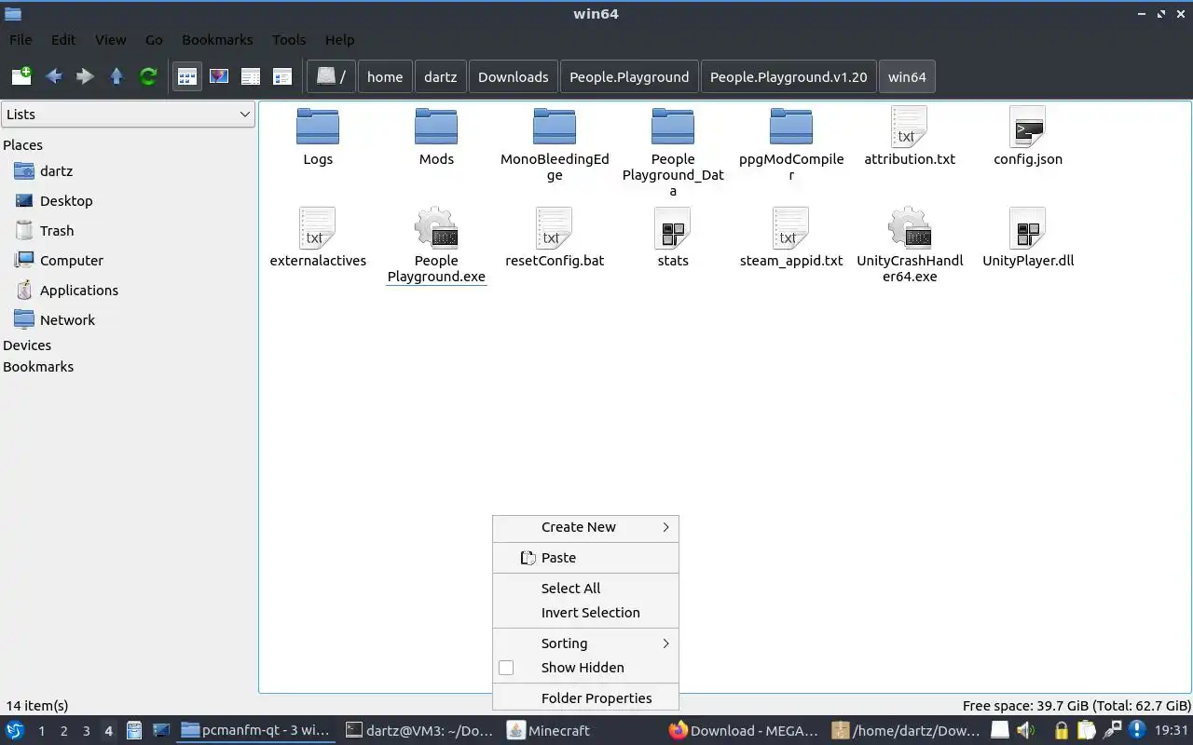Open the View menu
Viewport: 1193px width, 745px height.
click(x=110, y=40)
